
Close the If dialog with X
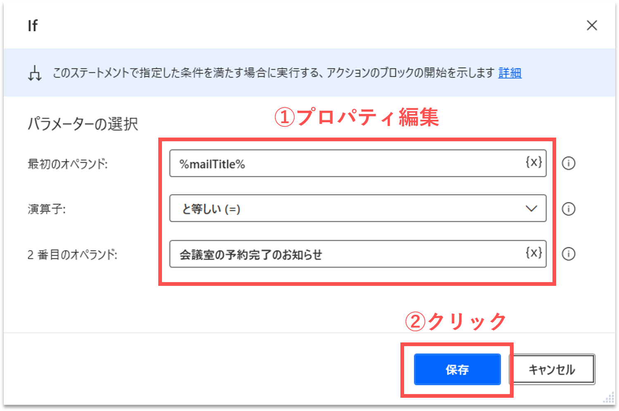592,26
